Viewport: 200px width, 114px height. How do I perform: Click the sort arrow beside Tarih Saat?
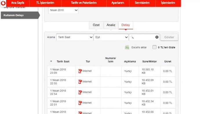(51, 61)
